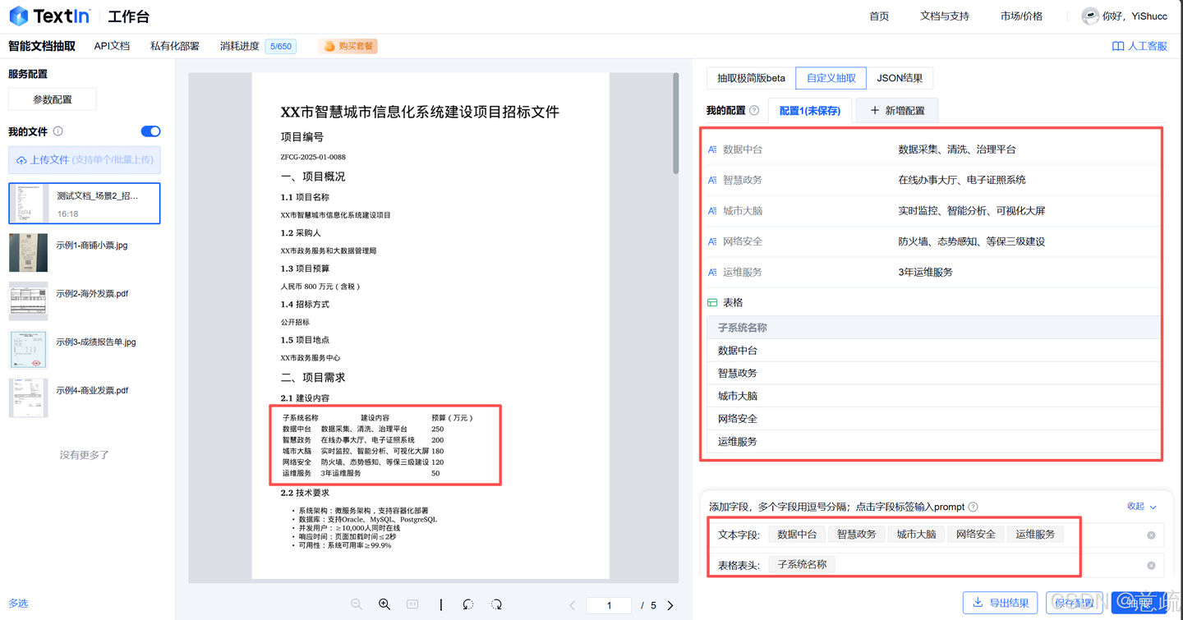This screenshot has height=620, width=1183.
Task: Click the document preview scrollbar
Action: [x=676, y=123]
